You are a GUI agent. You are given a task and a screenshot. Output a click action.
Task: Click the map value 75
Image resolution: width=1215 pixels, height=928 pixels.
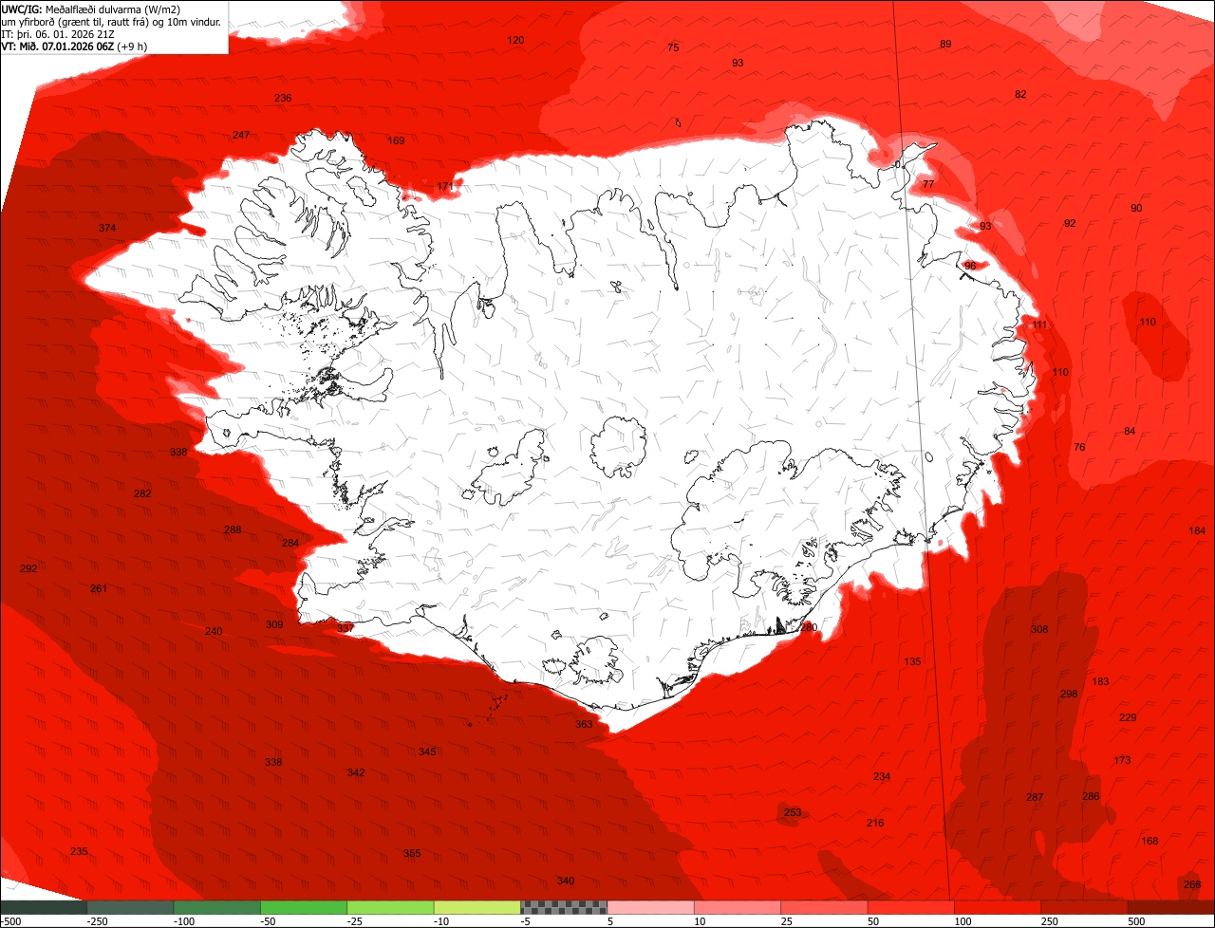tap(673, 47)
